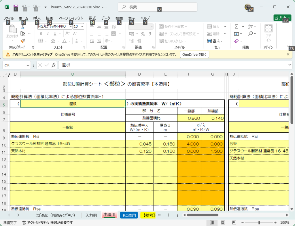The height and width of the screenshot is (226, 295).
Task: Open Cell Styles dropdown
Action: tap(173, 41)
